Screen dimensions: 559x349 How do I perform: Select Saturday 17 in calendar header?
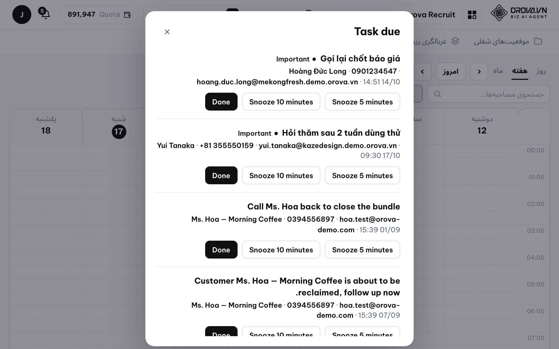pos(119,127)
